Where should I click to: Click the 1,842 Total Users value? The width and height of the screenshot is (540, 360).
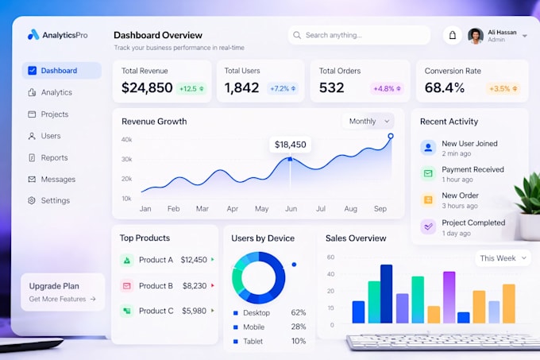241,88
